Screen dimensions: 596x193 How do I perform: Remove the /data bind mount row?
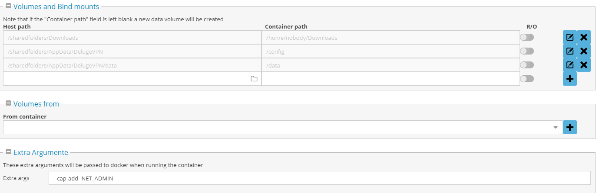point(584,65)
